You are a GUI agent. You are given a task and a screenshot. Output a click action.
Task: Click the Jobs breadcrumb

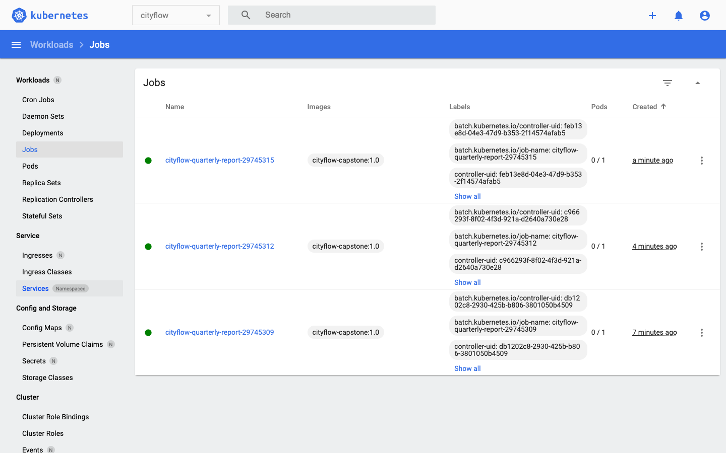99,45
